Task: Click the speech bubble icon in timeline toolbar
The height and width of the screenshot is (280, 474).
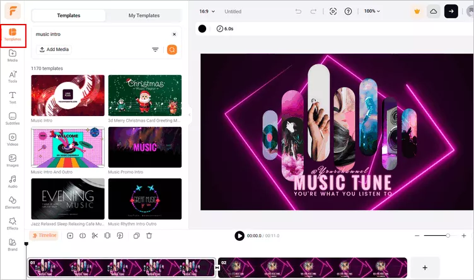Action: 120,236
